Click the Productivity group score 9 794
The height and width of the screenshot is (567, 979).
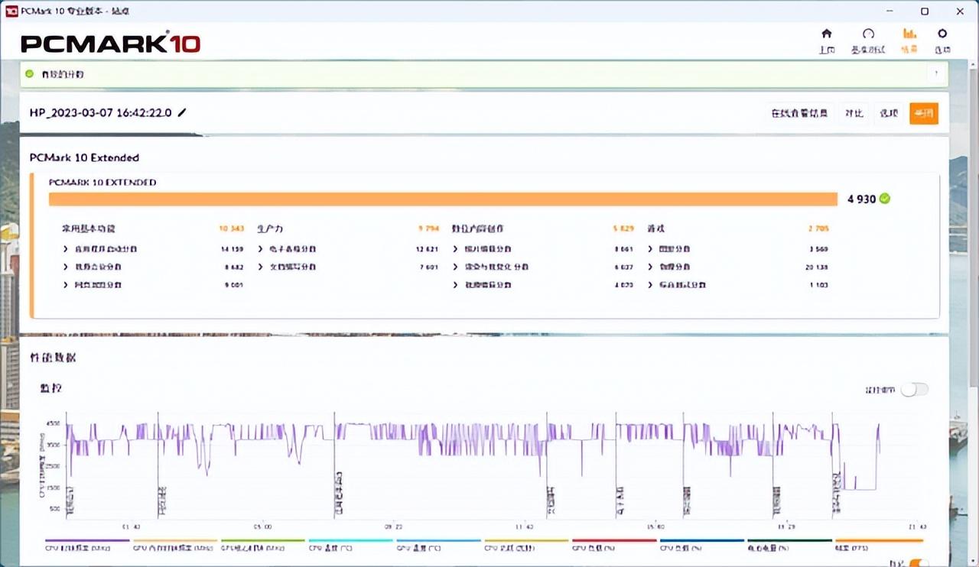coord(428,228)
